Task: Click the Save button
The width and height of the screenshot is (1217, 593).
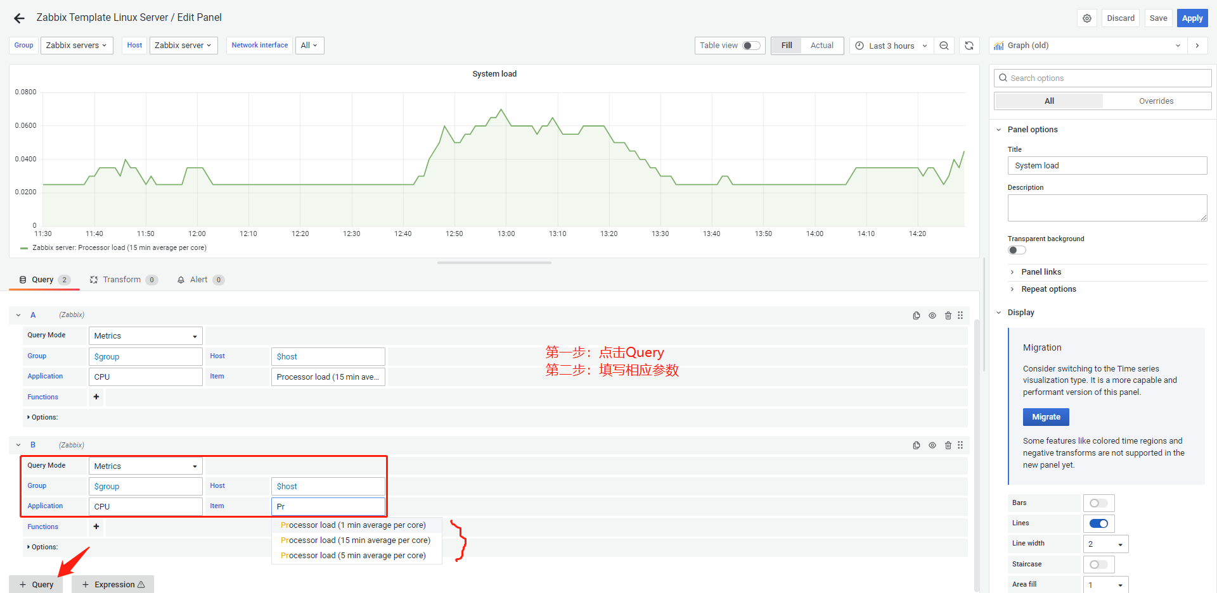Action: click(x=1158, y=18)
